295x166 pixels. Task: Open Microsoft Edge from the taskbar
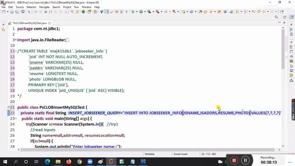coord(47,162)
